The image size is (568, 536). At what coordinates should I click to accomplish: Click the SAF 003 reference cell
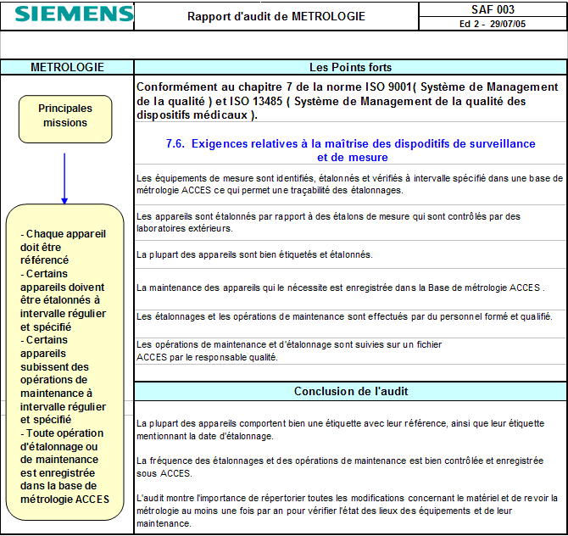click(x=493, y=9)
